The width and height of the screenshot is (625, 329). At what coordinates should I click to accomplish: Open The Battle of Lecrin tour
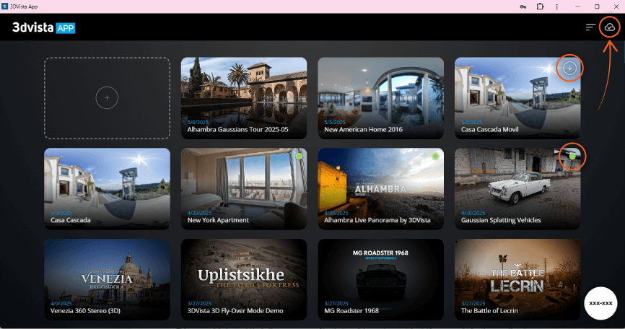pos(517,280)
